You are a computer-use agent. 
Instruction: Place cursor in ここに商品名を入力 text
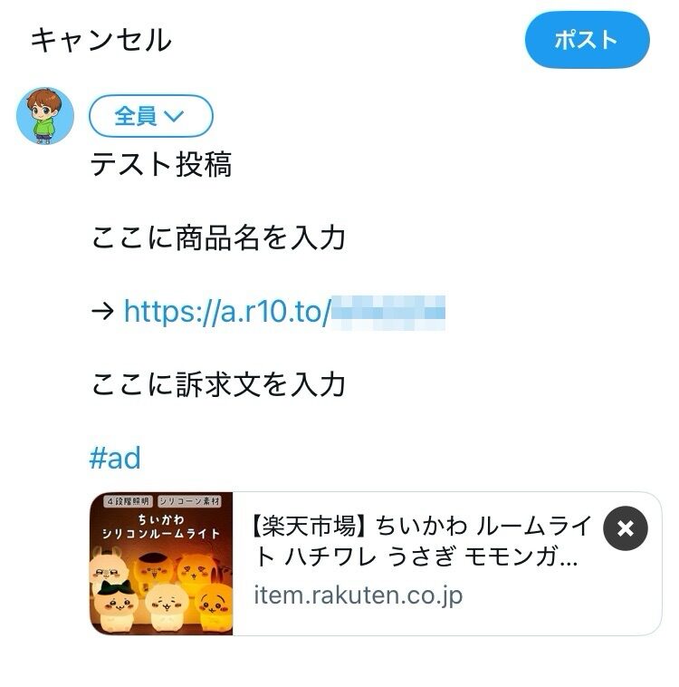point(218,237)
